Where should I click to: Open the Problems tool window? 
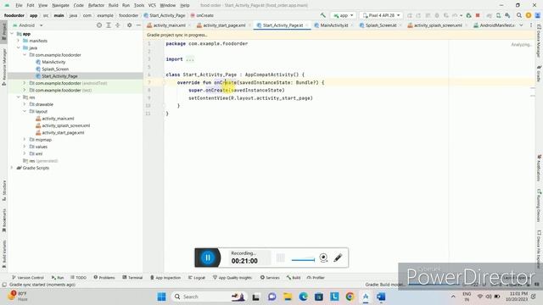pos(104,278)
